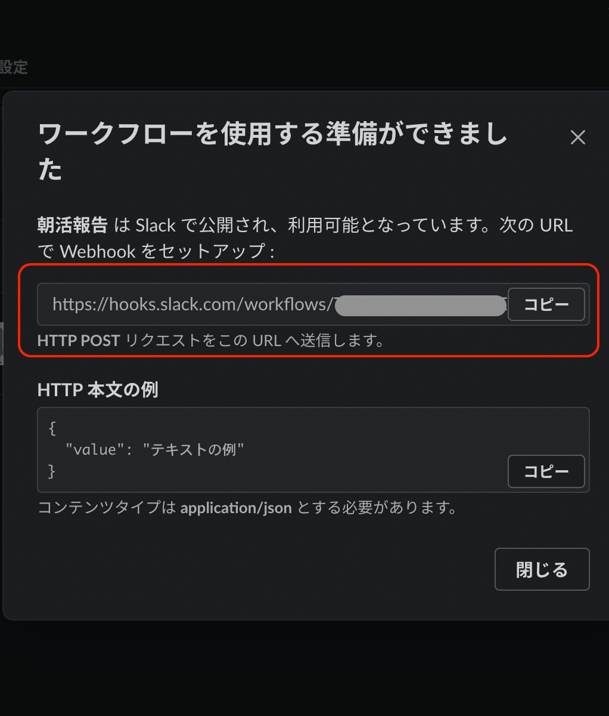Click the redacted gray portion of URL
This screenshot has height=716, width=609.
[420, 305]
